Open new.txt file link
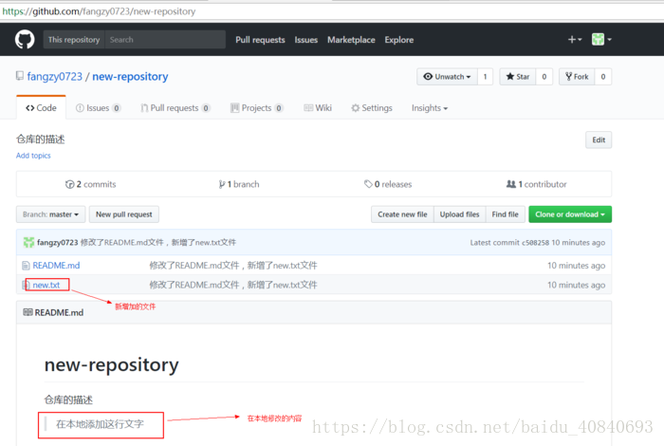This screenshot has width=664, height=446. [x=46, y=285]
